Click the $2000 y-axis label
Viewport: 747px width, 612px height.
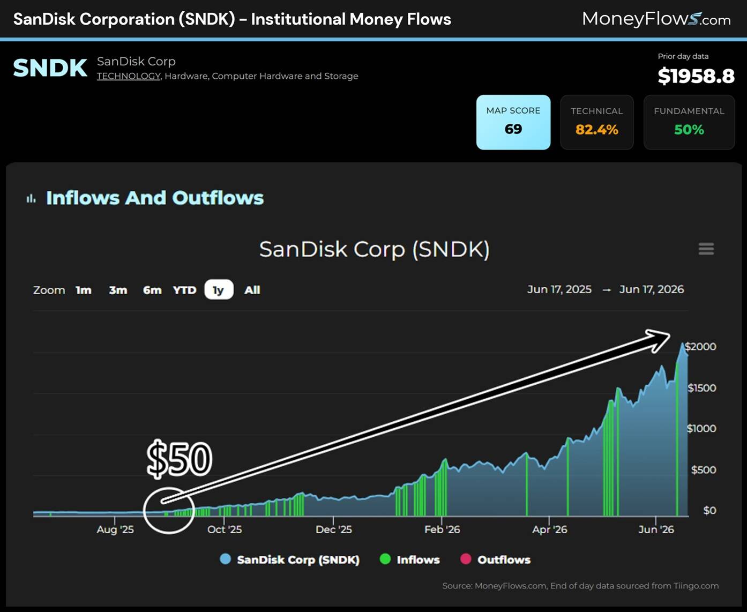(x=701, y=347)
